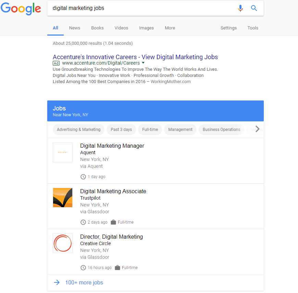Click the Ad badge on the Accenture result
This screenshot has width=298, height=293.
(x=56, y=63)
